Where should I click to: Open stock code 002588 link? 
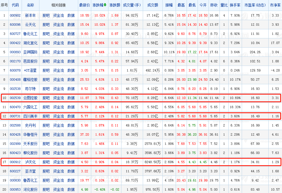[15, 125]
